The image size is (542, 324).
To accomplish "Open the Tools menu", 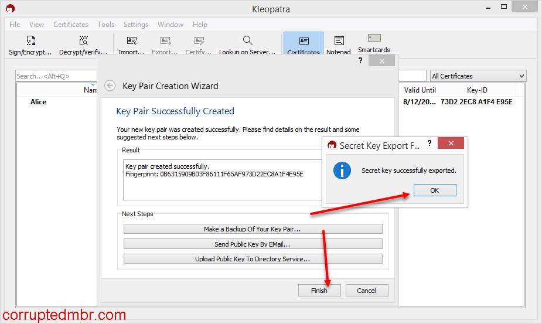I will (105, 25).
